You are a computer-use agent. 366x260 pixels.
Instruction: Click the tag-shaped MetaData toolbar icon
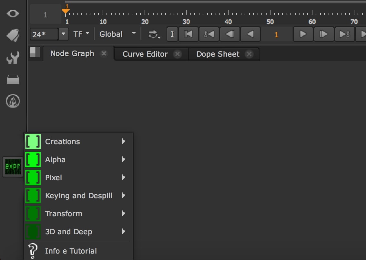tap(13, 35)
